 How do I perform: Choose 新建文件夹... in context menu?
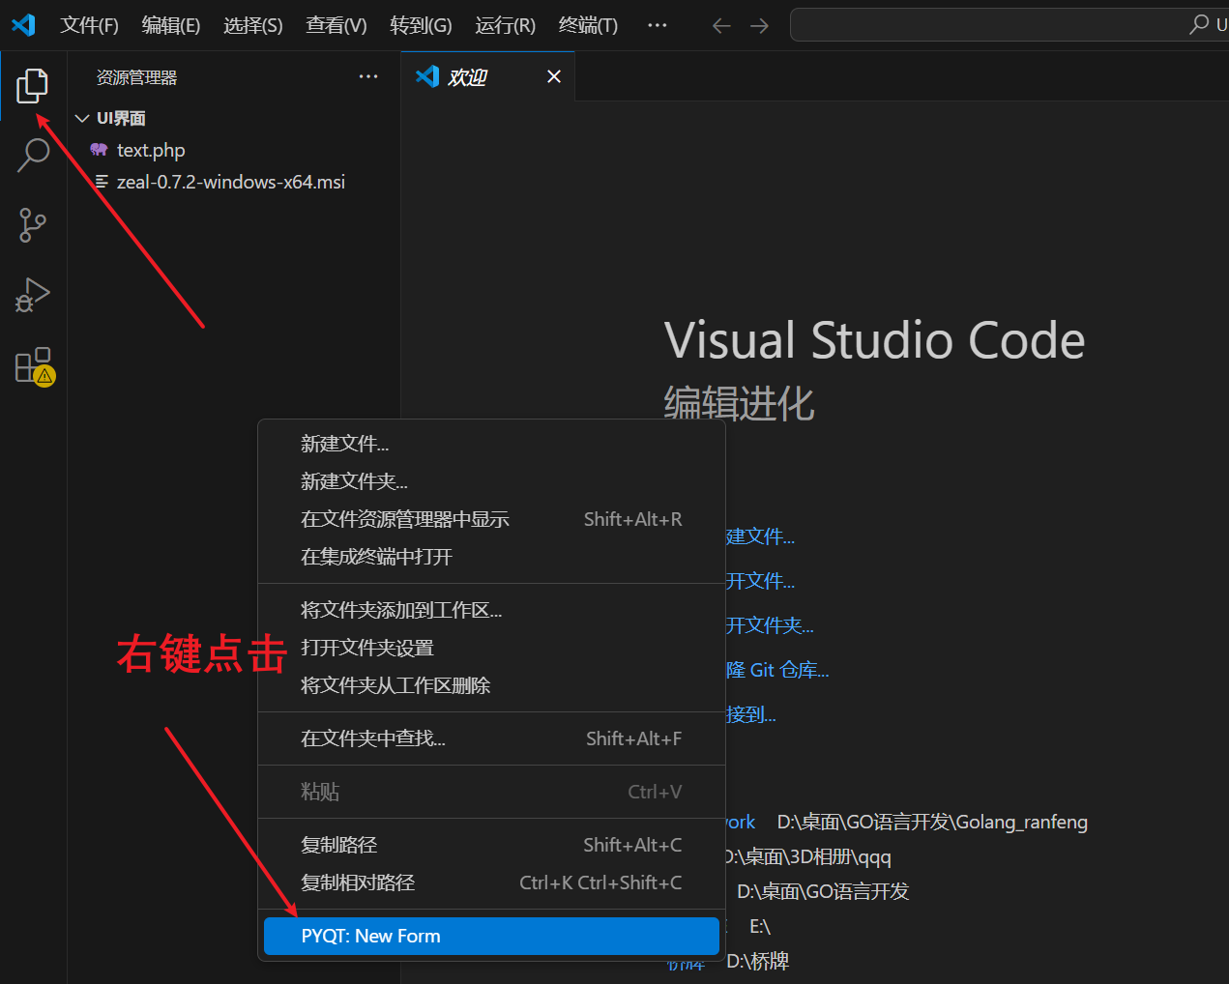pyautogui.click(x=491, y=481)
